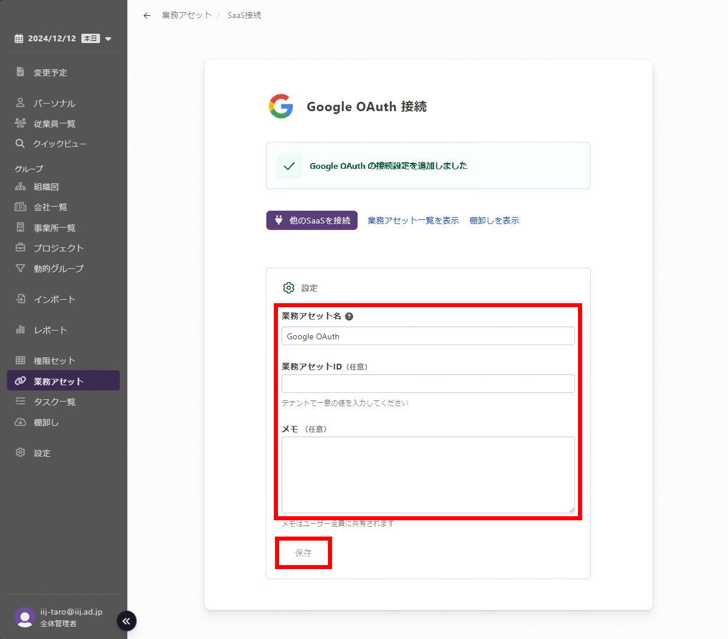The height and width of the screenshot is (639, 728).
Task: Click the help icon beside 業務アセット名
Action: point(349,317)
